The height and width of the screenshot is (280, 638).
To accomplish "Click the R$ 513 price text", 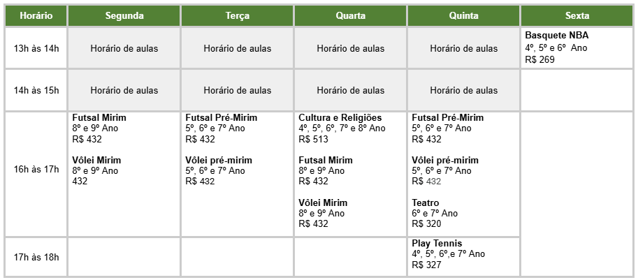I will 313,139.
